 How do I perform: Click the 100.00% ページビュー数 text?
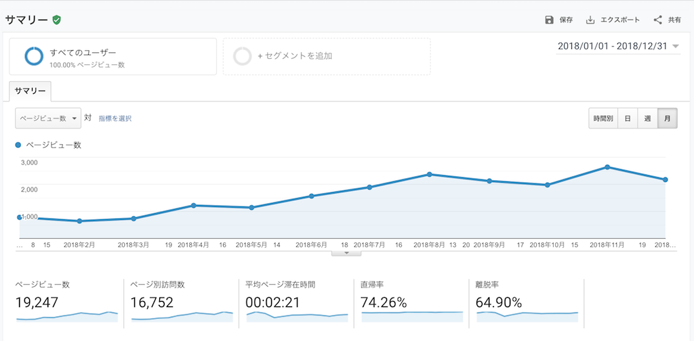coord(87,65)
